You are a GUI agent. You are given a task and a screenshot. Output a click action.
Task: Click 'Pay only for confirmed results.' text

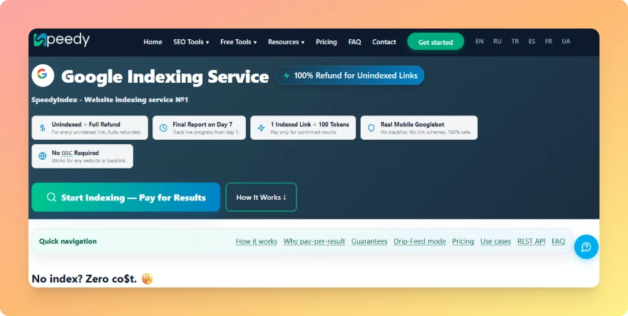point(303,132)
